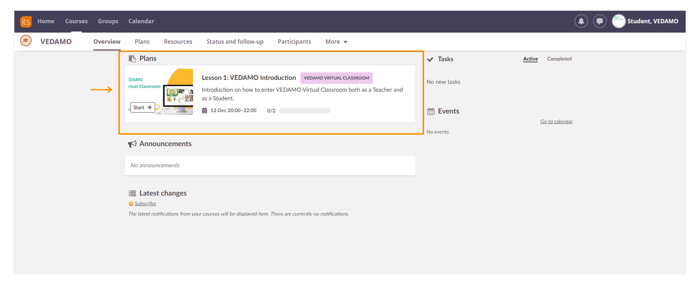Click the orange itslearning logo icon

tap(26, 21)
